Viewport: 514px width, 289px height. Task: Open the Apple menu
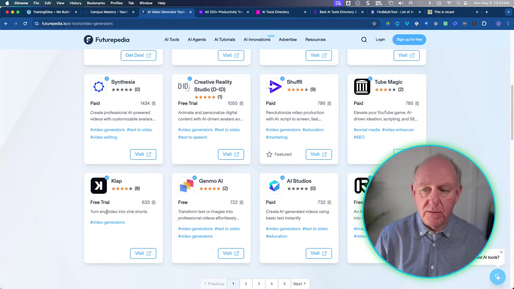pos(7,3)
